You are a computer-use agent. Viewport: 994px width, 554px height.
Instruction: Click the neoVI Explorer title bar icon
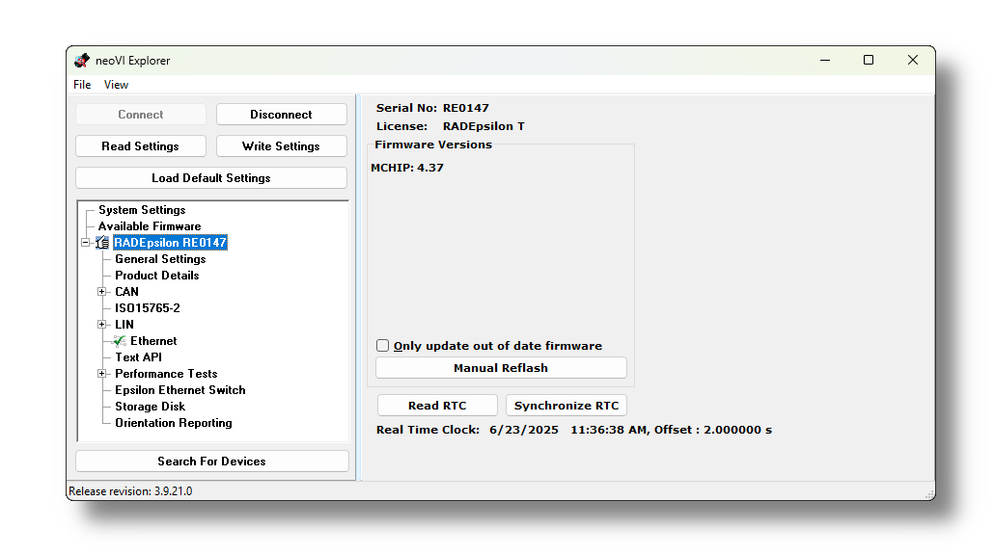pyautogui.click(x=82, y=61)
